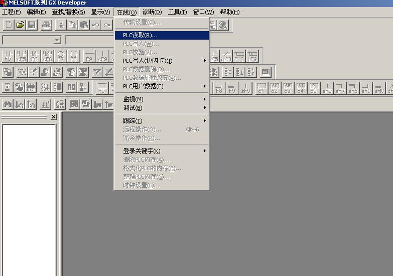
Task: Click the binoculars find icon
Action: point(8,104)
